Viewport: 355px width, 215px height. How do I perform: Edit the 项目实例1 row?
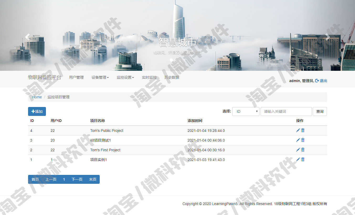click(x=298, y=159)
